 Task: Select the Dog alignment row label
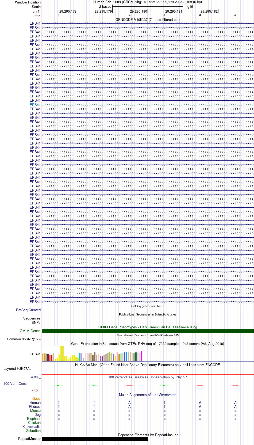(x=37, y=415)
